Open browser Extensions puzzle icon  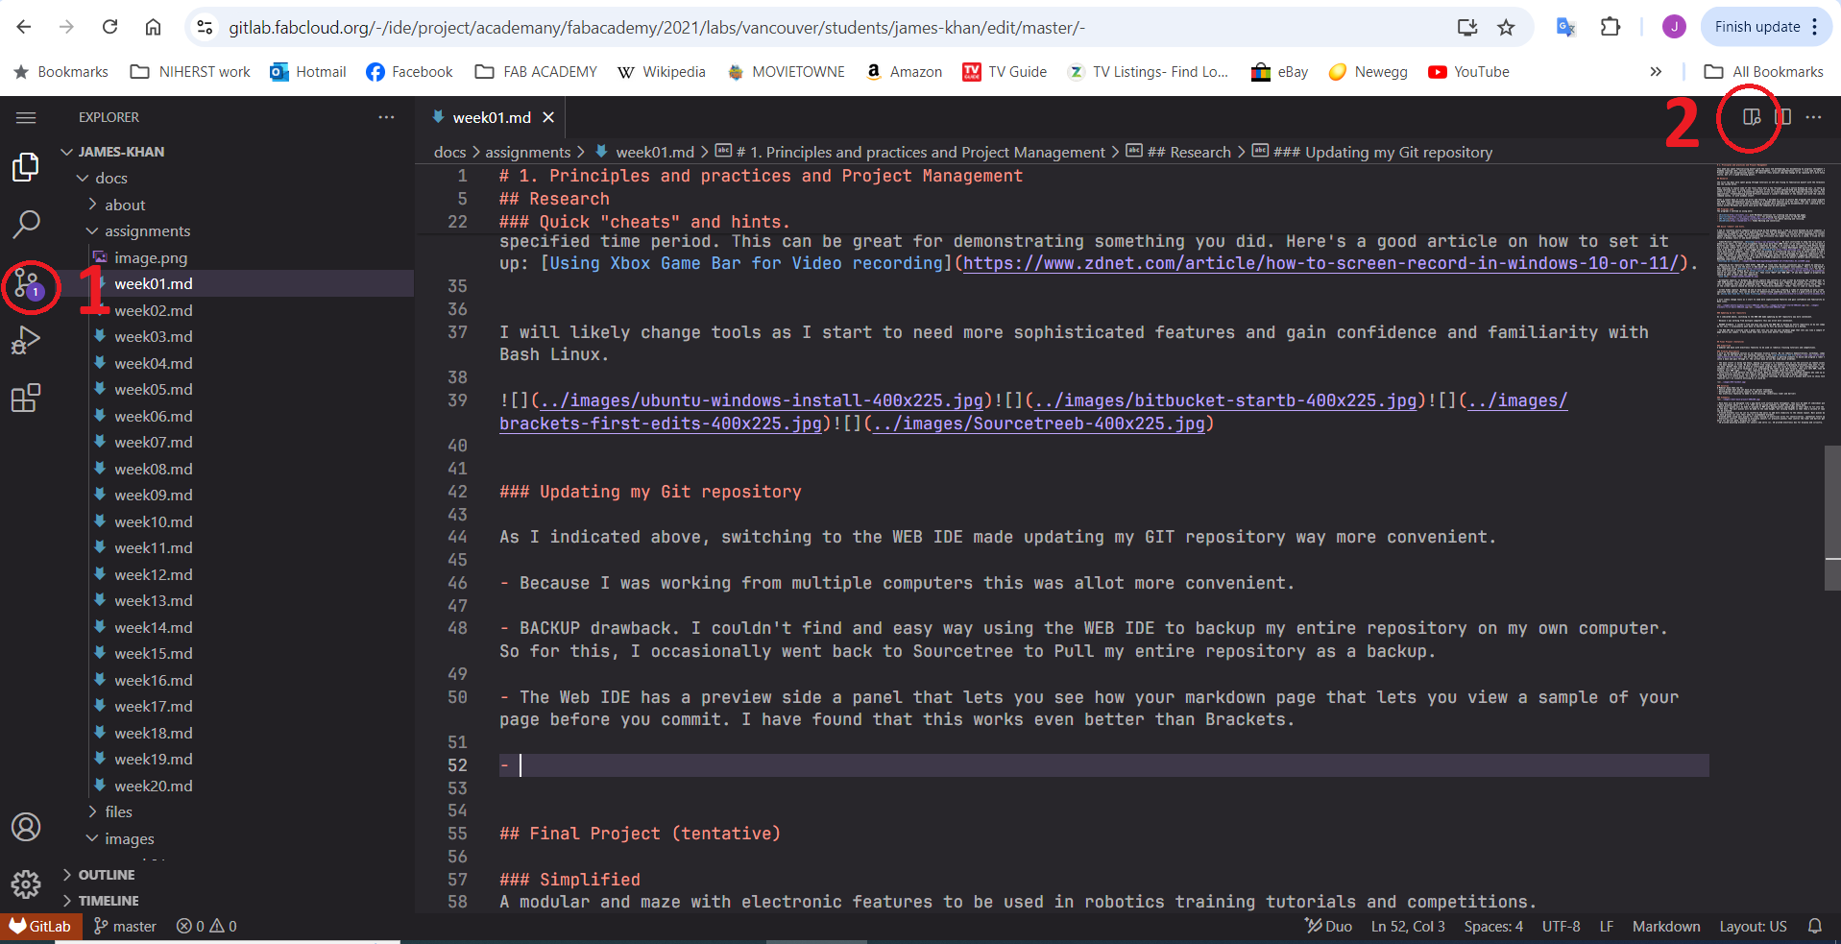1611,27
